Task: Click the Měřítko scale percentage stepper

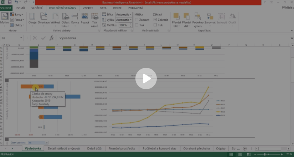Action: (130, 25)
